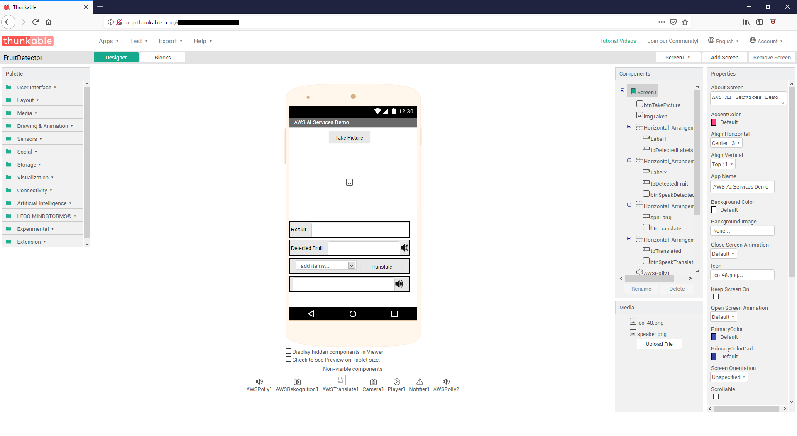The image size is (797, 436).
Task: Click the Thunkable logo
Action: point(28,41)
